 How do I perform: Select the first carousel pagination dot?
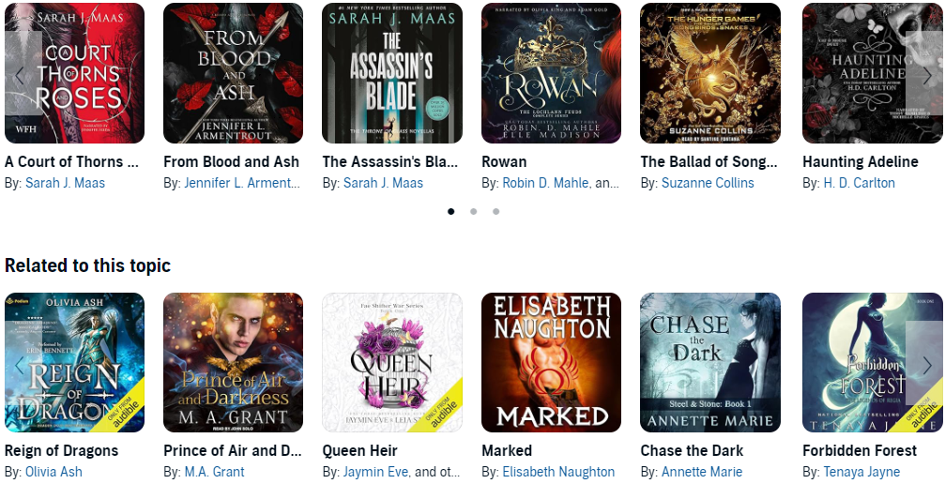(450, 212)
